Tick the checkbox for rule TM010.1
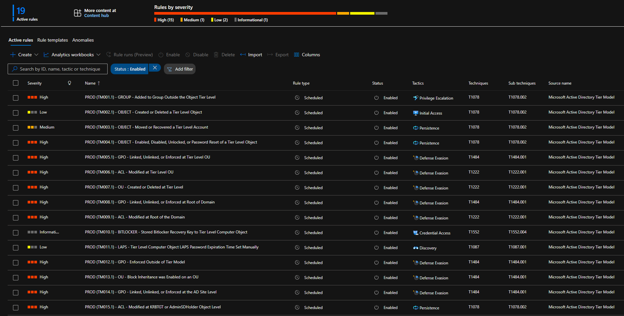This screenshot has width=624, height=316. 16,233
